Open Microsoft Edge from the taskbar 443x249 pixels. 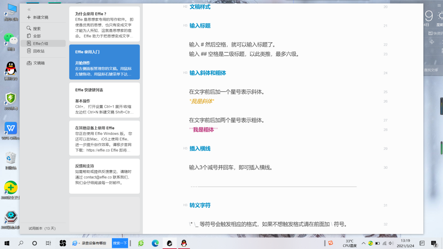(x=155, y=243)
